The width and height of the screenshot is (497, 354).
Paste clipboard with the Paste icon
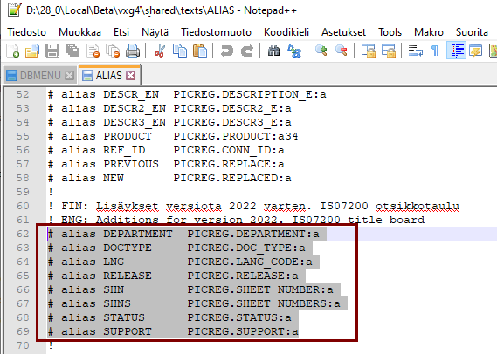point(200,51)
